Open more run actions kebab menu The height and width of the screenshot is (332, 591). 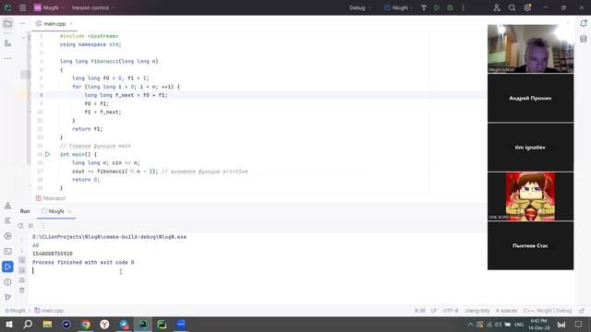click(464, 7)
